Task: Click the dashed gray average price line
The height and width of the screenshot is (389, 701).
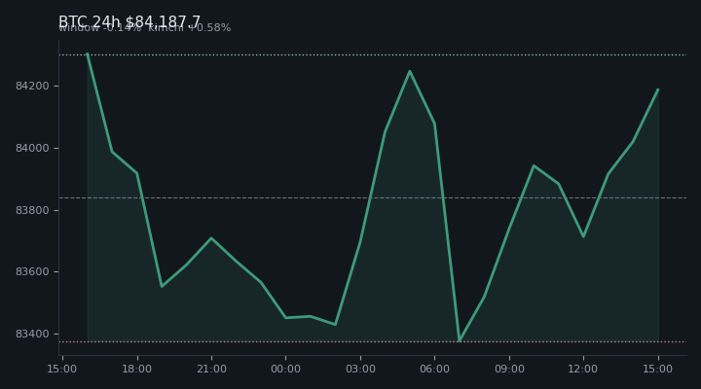Action: point(373,197)
